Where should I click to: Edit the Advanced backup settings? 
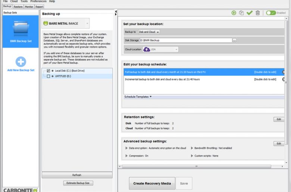279,144
